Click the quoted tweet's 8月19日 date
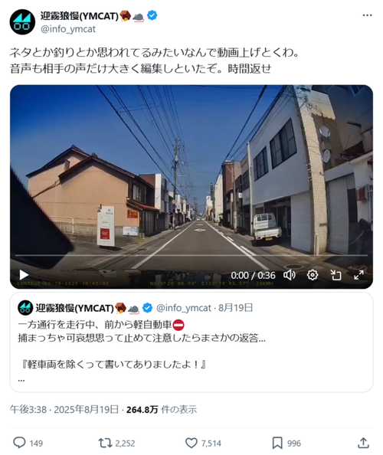The image size is (383, 455). [x=235, y=308]
